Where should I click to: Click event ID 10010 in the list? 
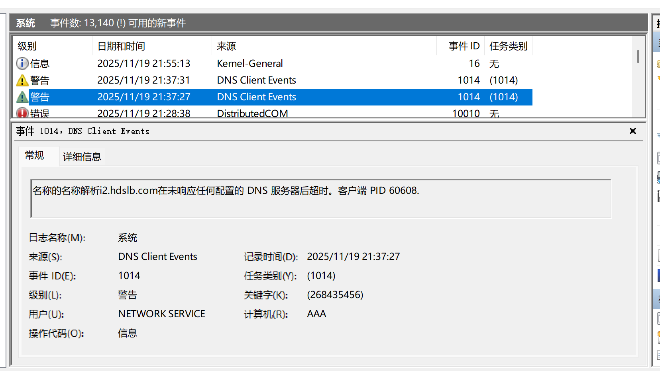tap(466, 113)
